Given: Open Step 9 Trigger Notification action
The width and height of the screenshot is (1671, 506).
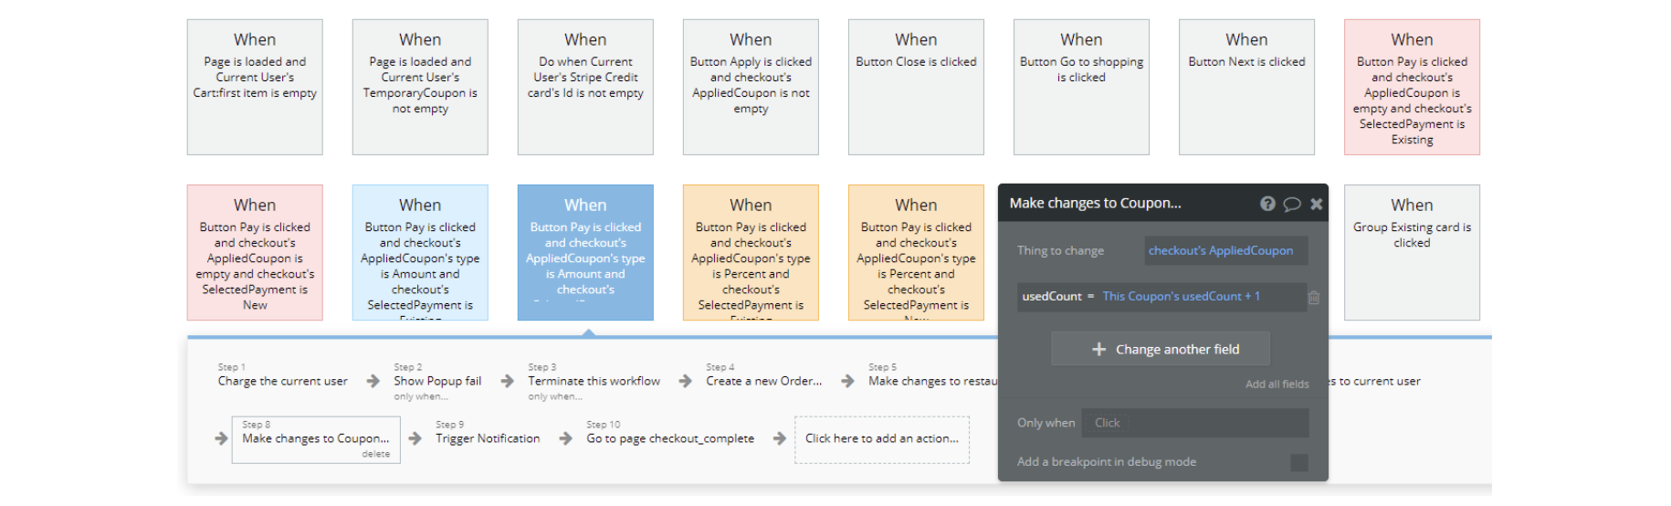Looking at the screenshot, I should [x=488, y=438].
